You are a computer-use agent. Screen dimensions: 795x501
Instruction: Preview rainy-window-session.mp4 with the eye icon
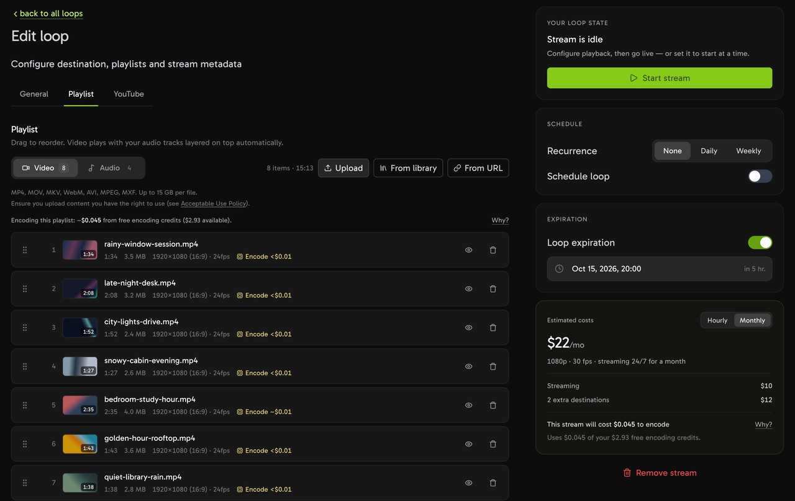pos(469,250)
